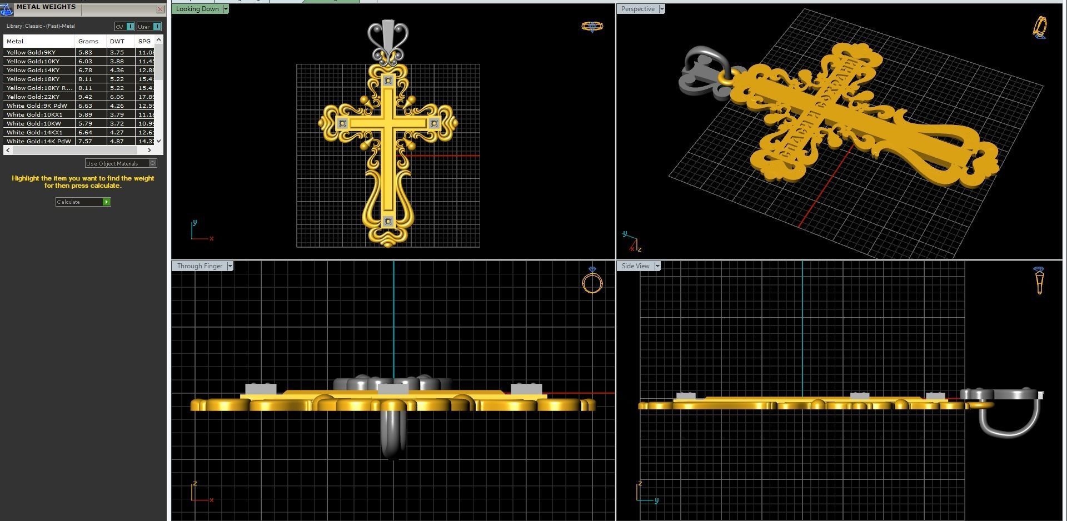Image resolution: width=1067 pixels, height=521 pixels.
Task: Click the Metal column header
Action: coord(39,41)
